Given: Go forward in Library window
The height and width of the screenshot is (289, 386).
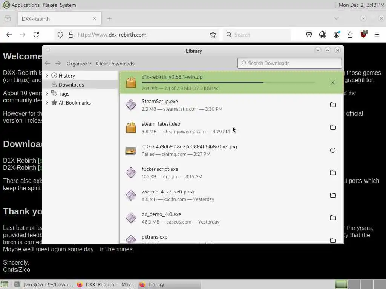Looking at the screenshot, I should coord(58,64).
